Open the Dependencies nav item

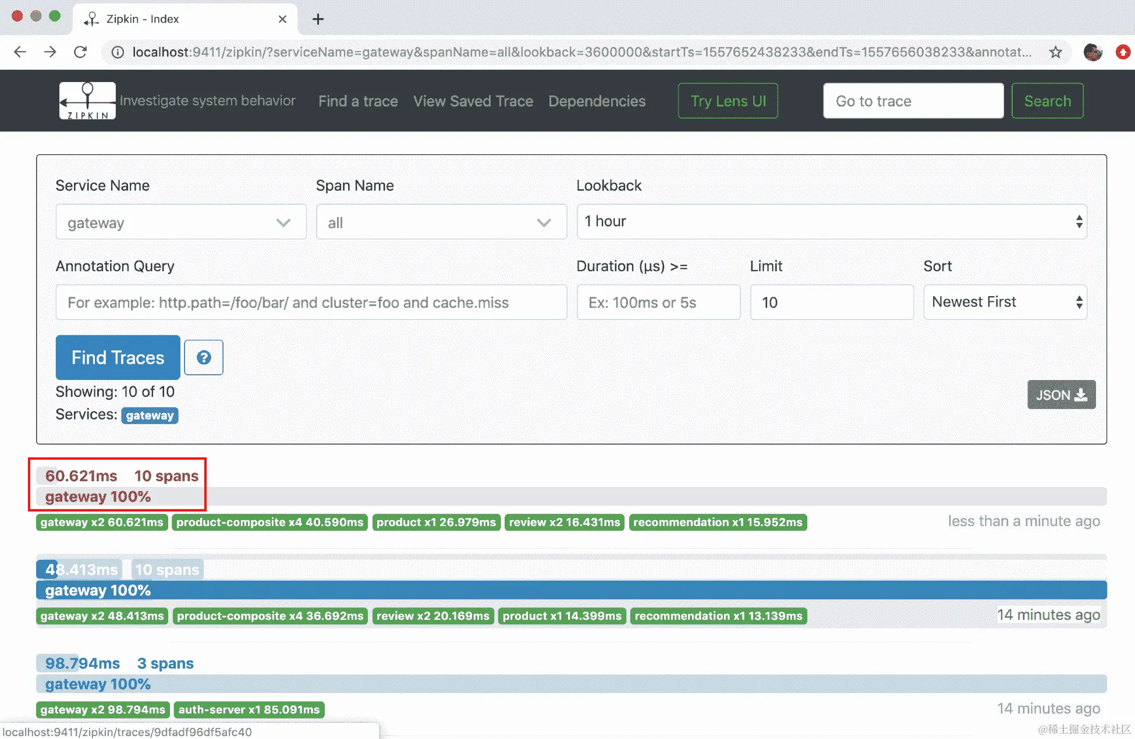(x=597, y=101)
